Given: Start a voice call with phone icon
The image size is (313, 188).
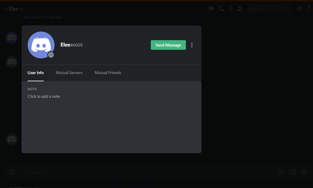Looking at the screenshot, I should [x=221, y=8].
